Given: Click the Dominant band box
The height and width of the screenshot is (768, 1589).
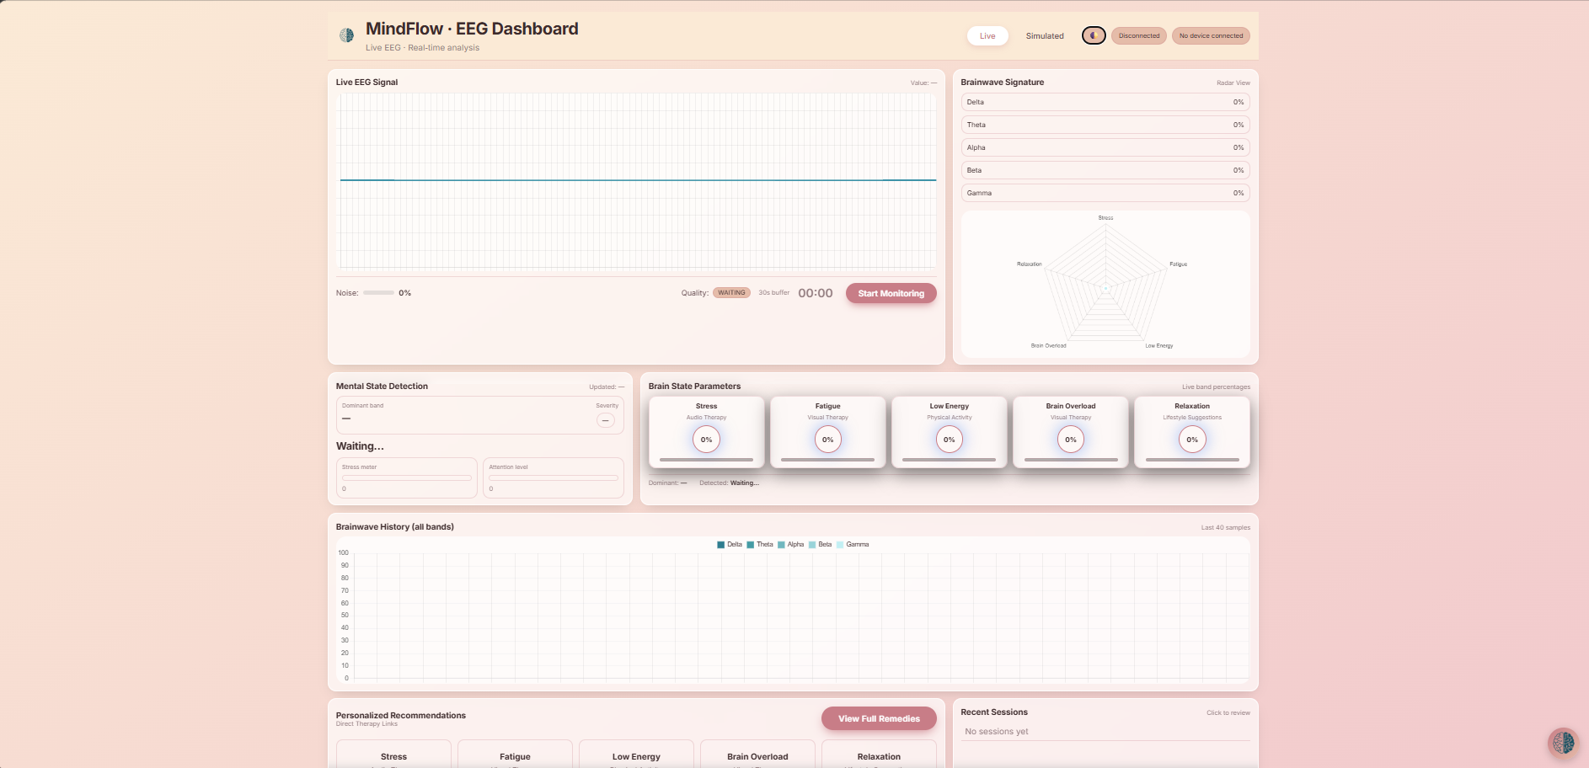Looking at the screenshot, I should [480, 415].
